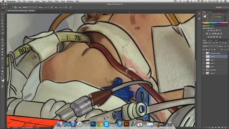Open the tool preset picker in options bar
The height and width of the screenshot is (129, 229).
coord(4,7)
